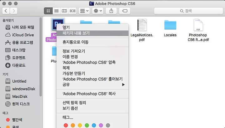
Task: Switch to icon view in toolbar
Action: click(48, 11)
